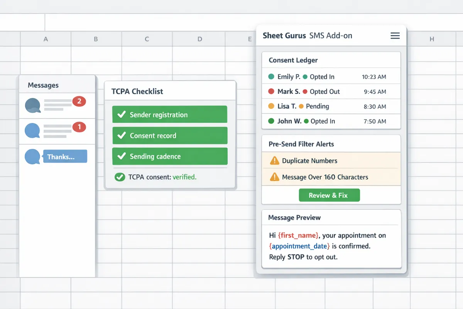Click the red 2 notification badge
The image size is (463, 309).
[x=79, y=102]
